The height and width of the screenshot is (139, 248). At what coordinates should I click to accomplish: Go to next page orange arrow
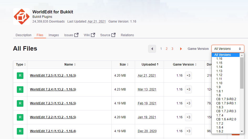(x=181, y=49)
